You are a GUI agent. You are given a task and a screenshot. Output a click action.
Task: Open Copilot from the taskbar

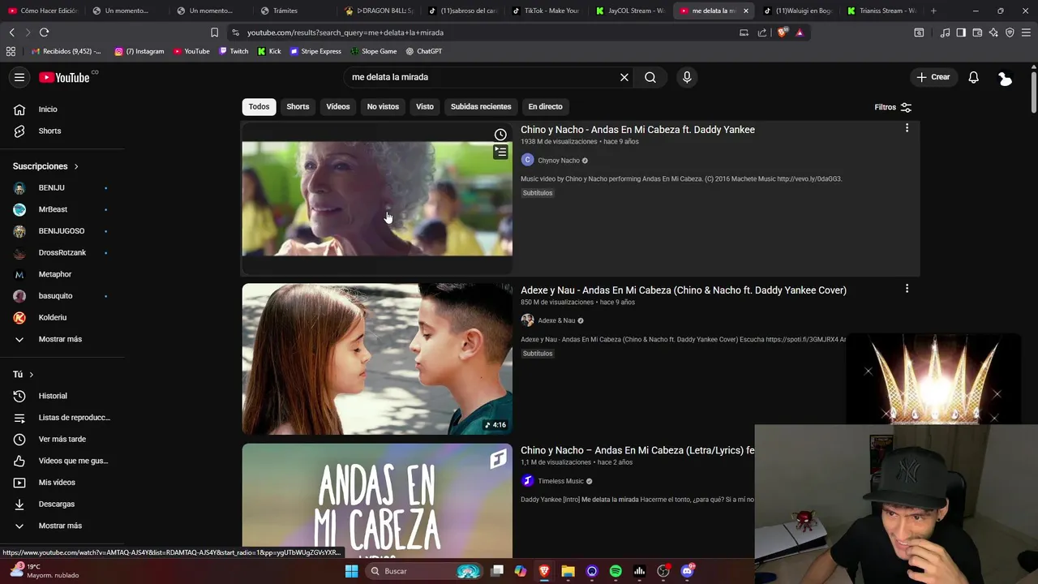[x=520, y=571]
